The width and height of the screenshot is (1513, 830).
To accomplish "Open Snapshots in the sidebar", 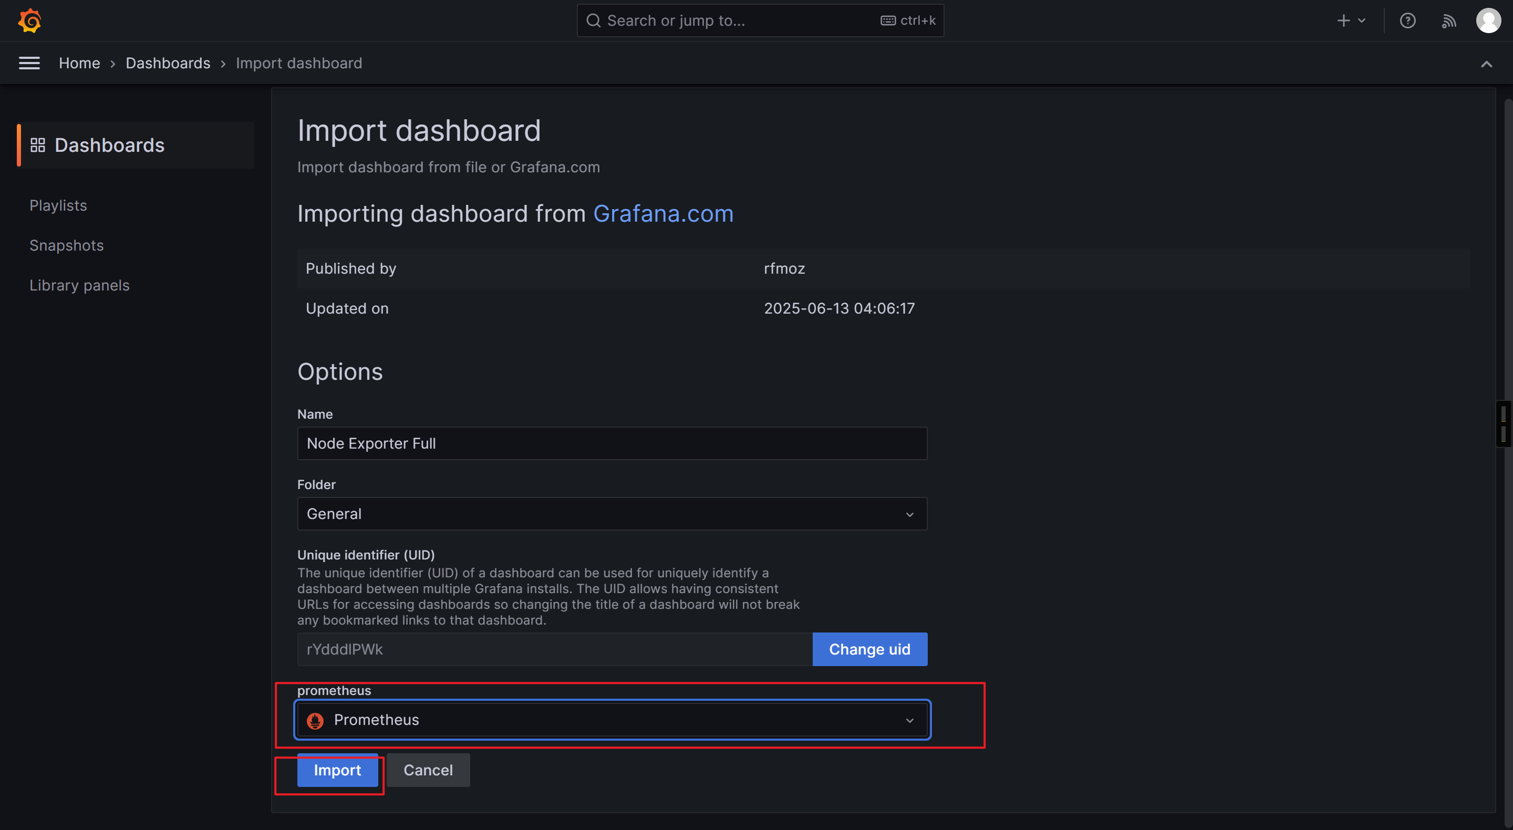I will click(66, 245).
